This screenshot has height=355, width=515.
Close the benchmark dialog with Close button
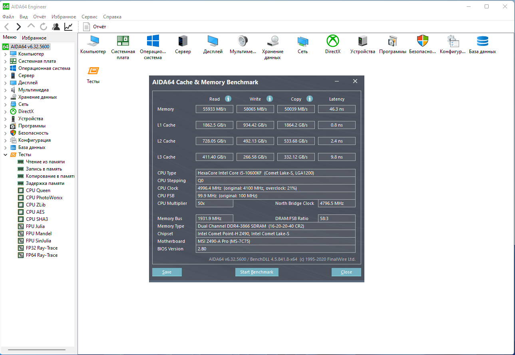coord(346,272)
